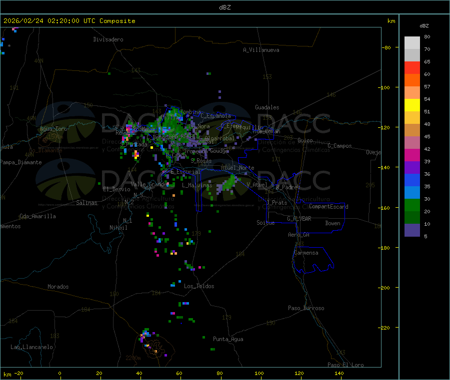Click the Paso_El_Loro label
This screenshot has width=450, height=380.
point(345,365)
